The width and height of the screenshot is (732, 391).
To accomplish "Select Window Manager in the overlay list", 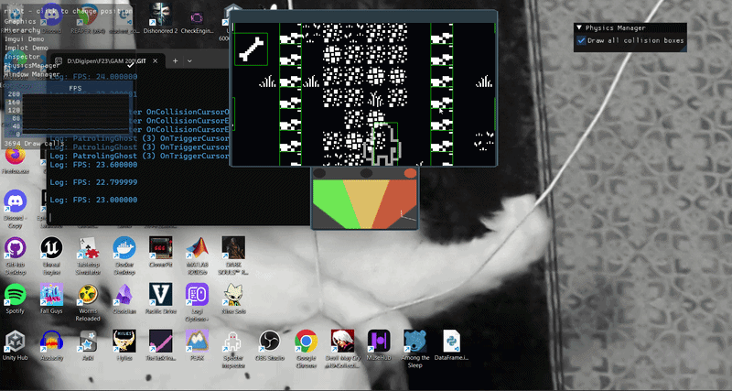I will point(32,74).
